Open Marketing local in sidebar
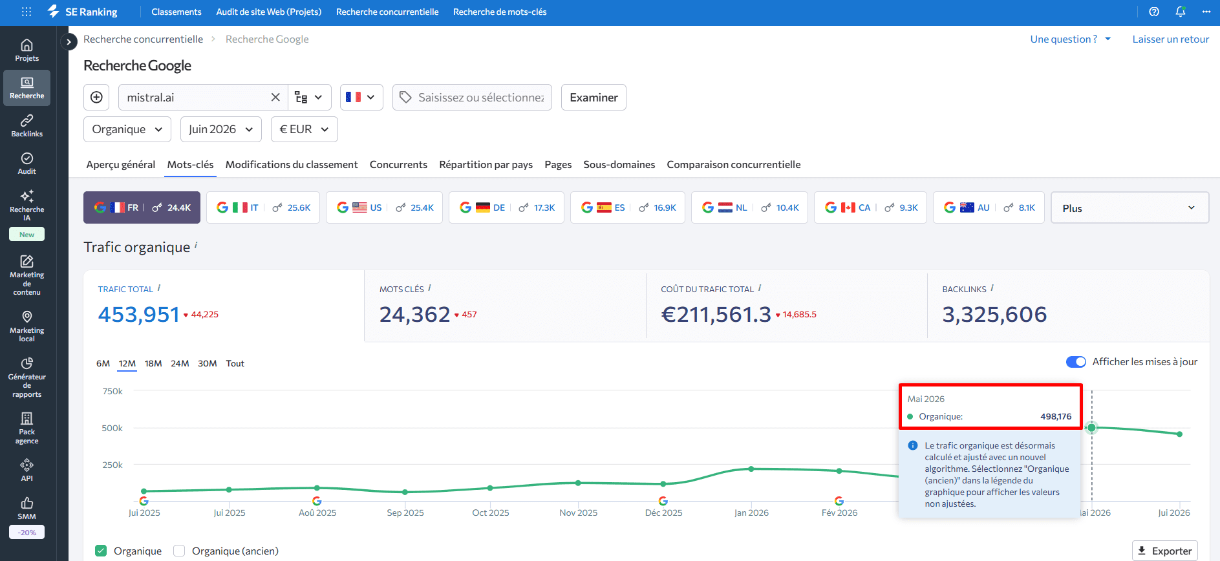This screenshot has height=561, width=1220. (27, 326)
